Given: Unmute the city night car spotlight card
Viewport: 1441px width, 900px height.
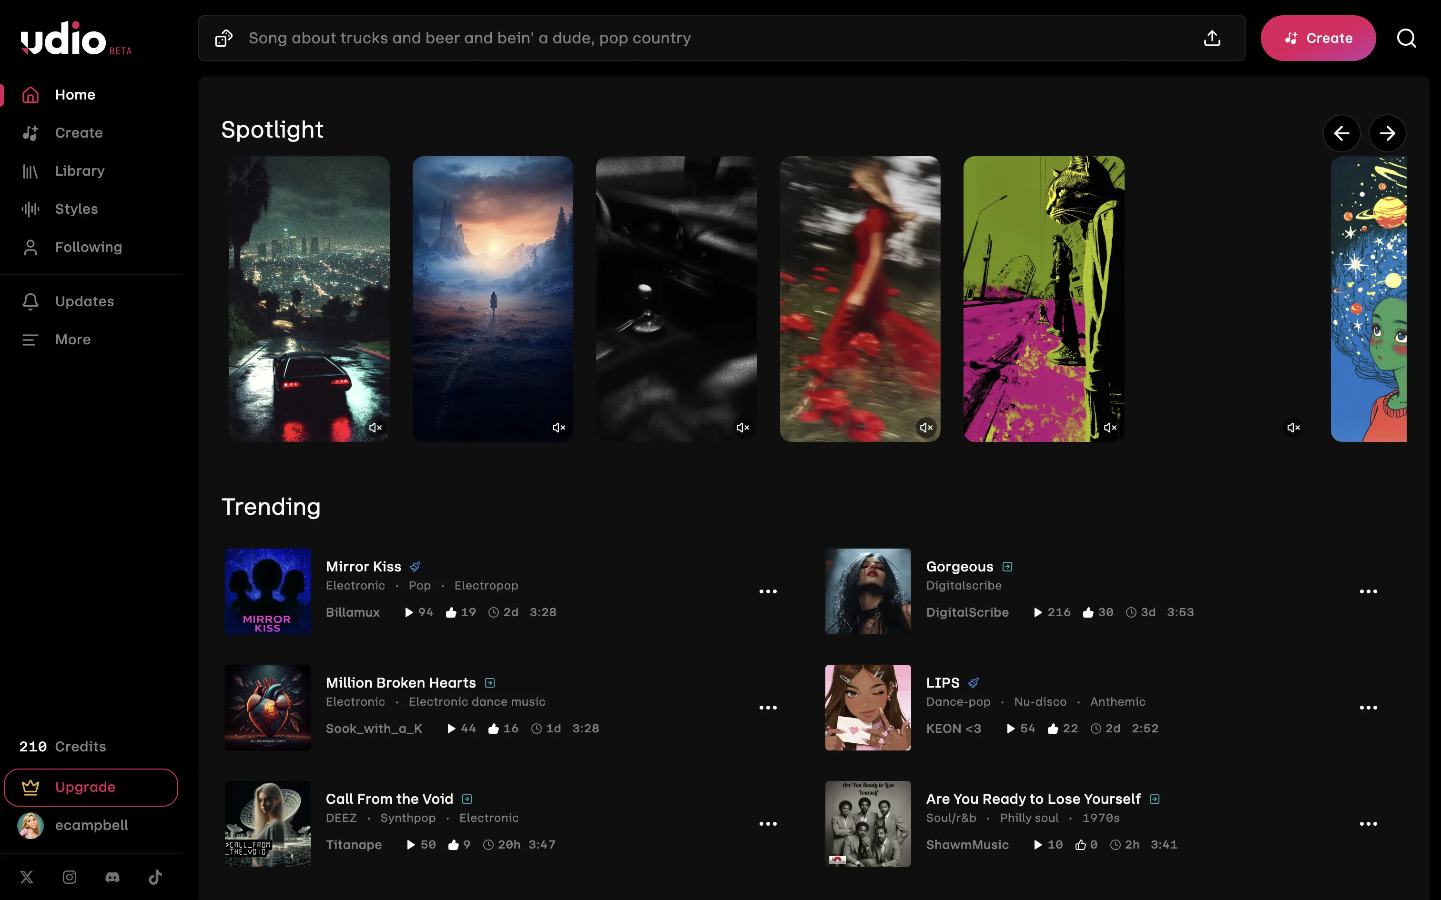Looking at the screenshot, I should [375, 428].
